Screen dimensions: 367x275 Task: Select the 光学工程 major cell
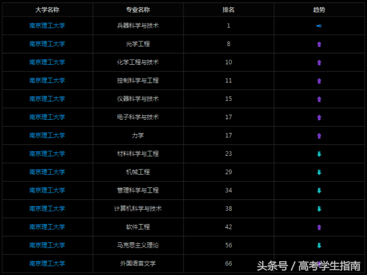[138, 44]
